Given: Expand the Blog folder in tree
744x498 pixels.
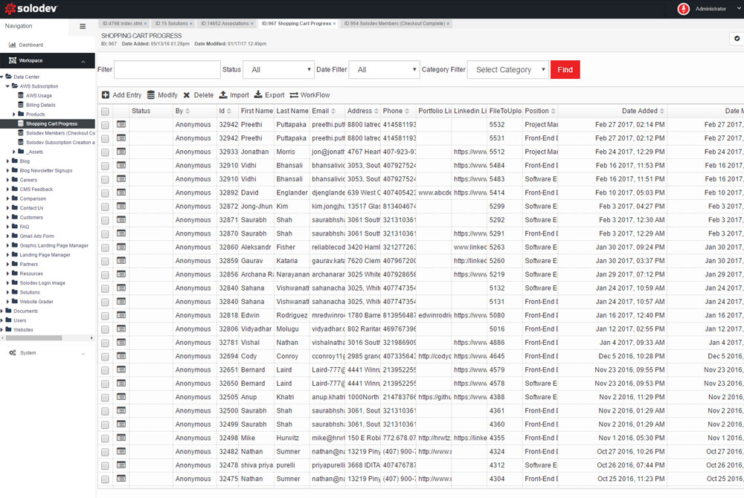Looking at the screenshot, I should (x=8, y=161).
